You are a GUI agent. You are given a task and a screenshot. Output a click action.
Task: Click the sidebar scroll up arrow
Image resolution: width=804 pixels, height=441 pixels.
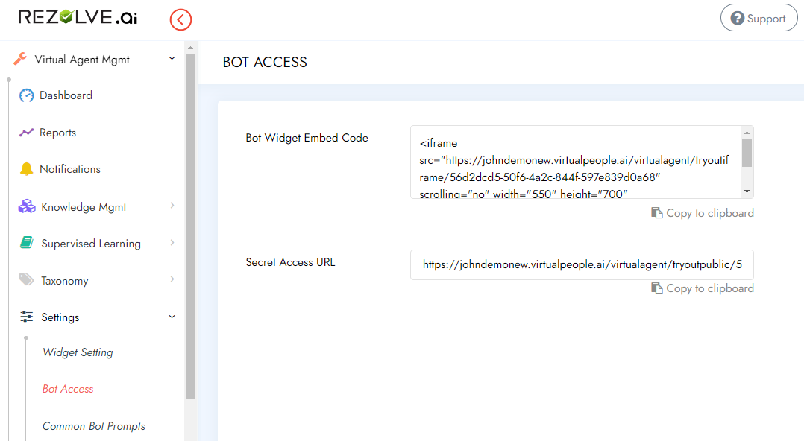[190, 48]
